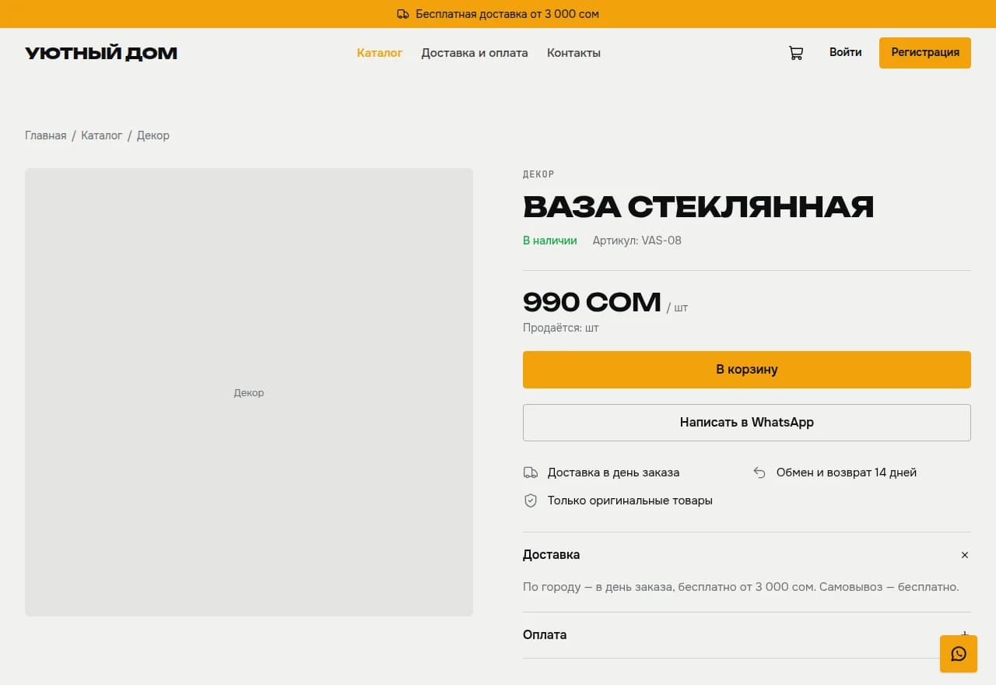Viewport: 996px width, 685px height.
Task: Click 'Бесплатная доставка от 3 000 сом' banner text
Action: pyautogui.click(x=507, y=14)
